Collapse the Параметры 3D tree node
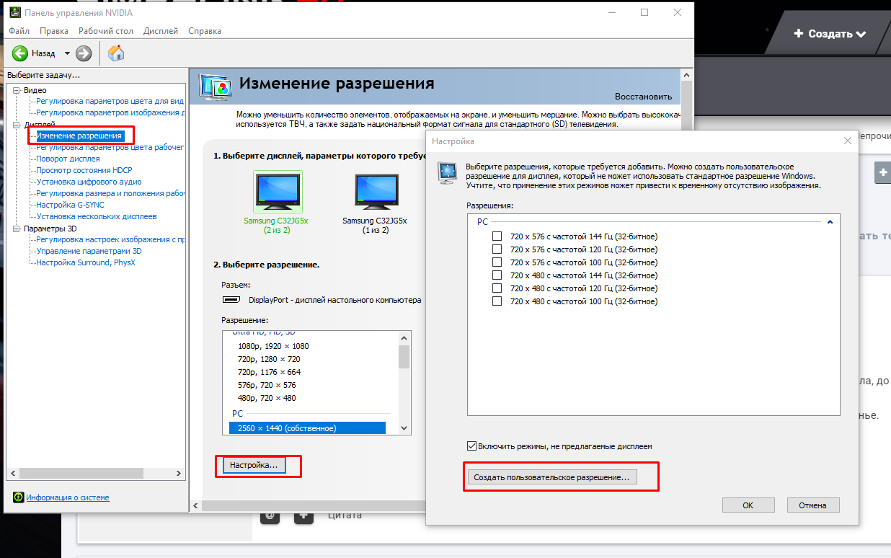Image resolution: width=891 pixels, height=558 pixels. point(17,229)
